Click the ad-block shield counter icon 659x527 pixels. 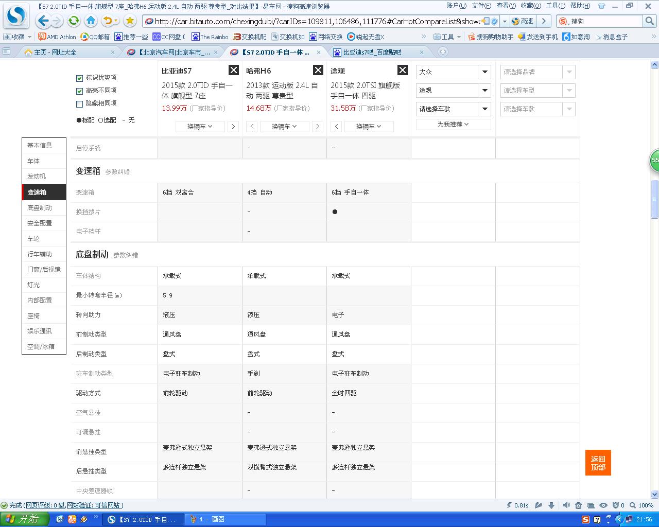618,505
